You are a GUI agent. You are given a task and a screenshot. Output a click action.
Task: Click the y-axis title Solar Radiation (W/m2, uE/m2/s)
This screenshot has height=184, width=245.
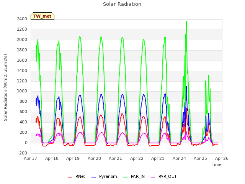coord(5,87)
